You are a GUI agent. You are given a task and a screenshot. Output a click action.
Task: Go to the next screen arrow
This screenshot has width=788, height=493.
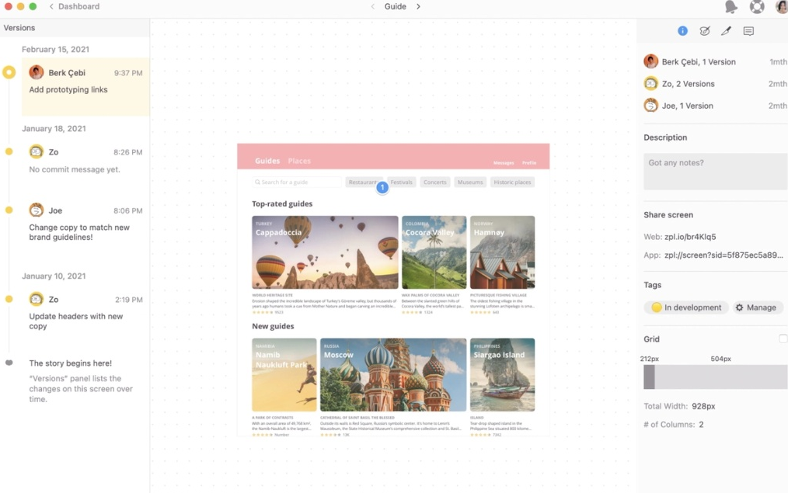point(418,6)
